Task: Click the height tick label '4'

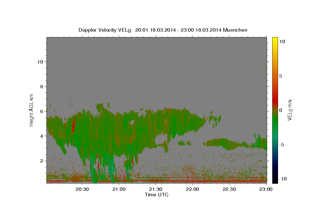Action: tap(41, 136)
